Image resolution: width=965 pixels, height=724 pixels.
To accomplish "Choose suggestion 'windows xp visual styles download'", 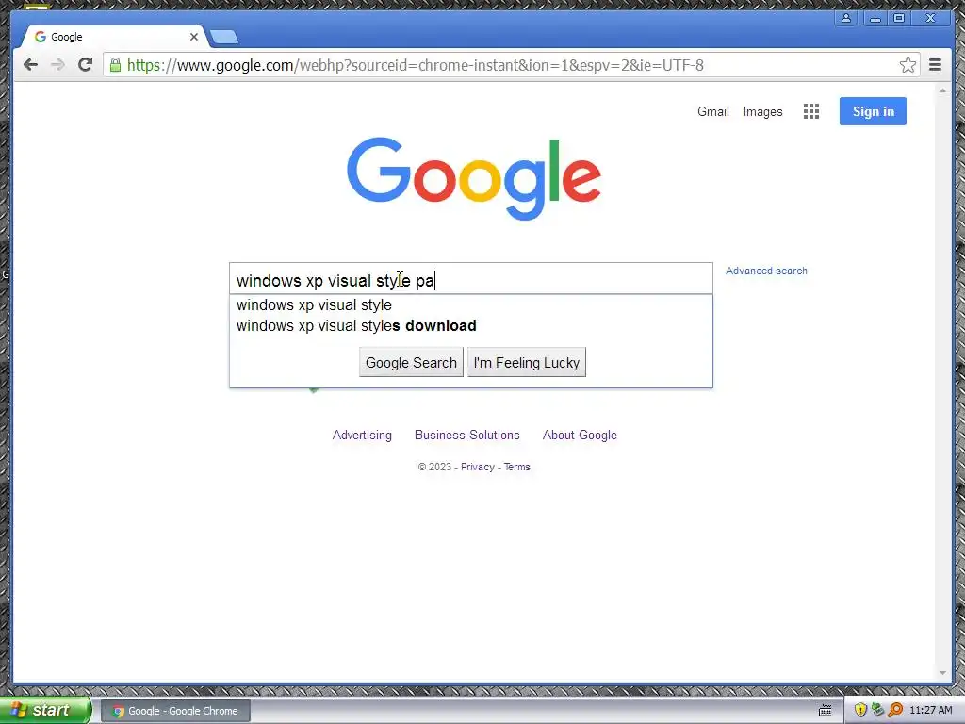I will 471,325.
